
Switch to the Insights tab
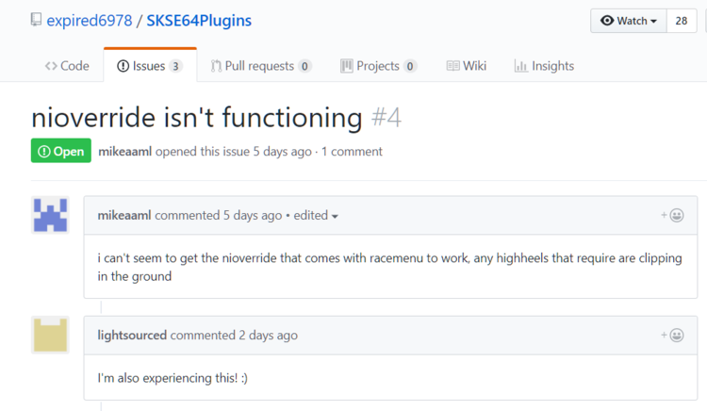pos(544,66)
